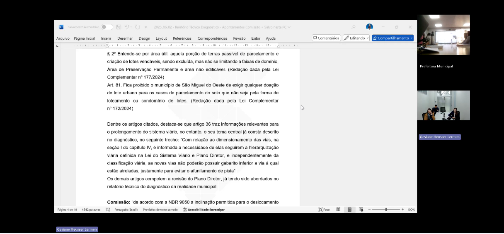The image size is (504, 234).
Task: Click the user account avatar
Action: click(369, 27)
